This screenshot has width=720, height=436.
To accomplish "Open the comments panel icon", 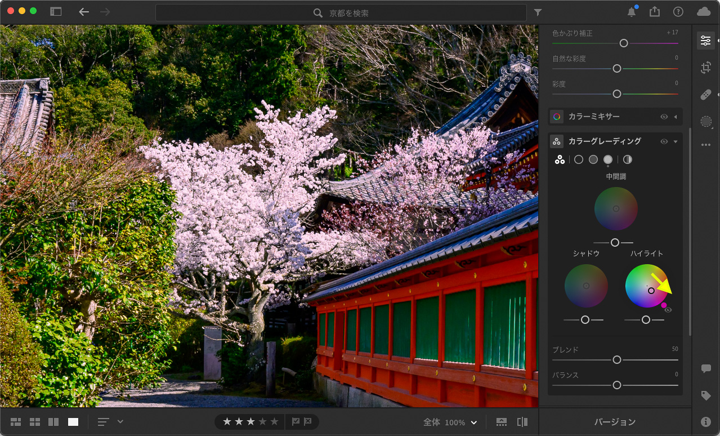I will 705,368.
